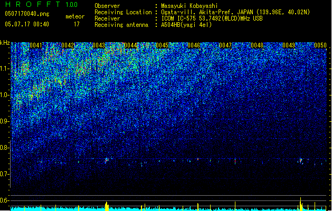The width and height of the screenshot is (332, 211).
Task: Select the file name 0507170040.png
Action: pos(27,14)
